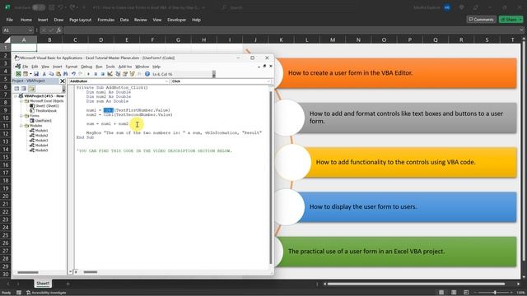
Task: Click the Reset stop icon in VBA toolbar
Action: [103, 74]
